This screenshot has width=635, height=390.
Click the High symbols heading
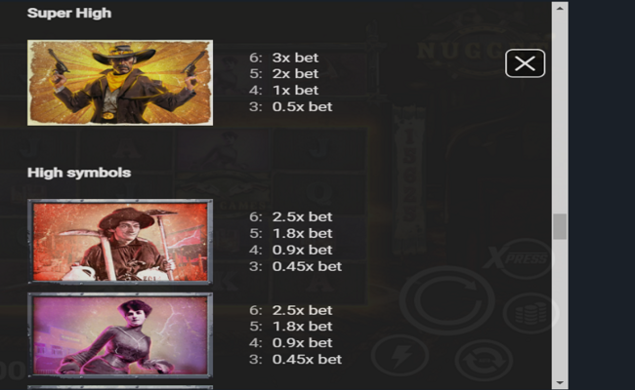click(79, 173)
